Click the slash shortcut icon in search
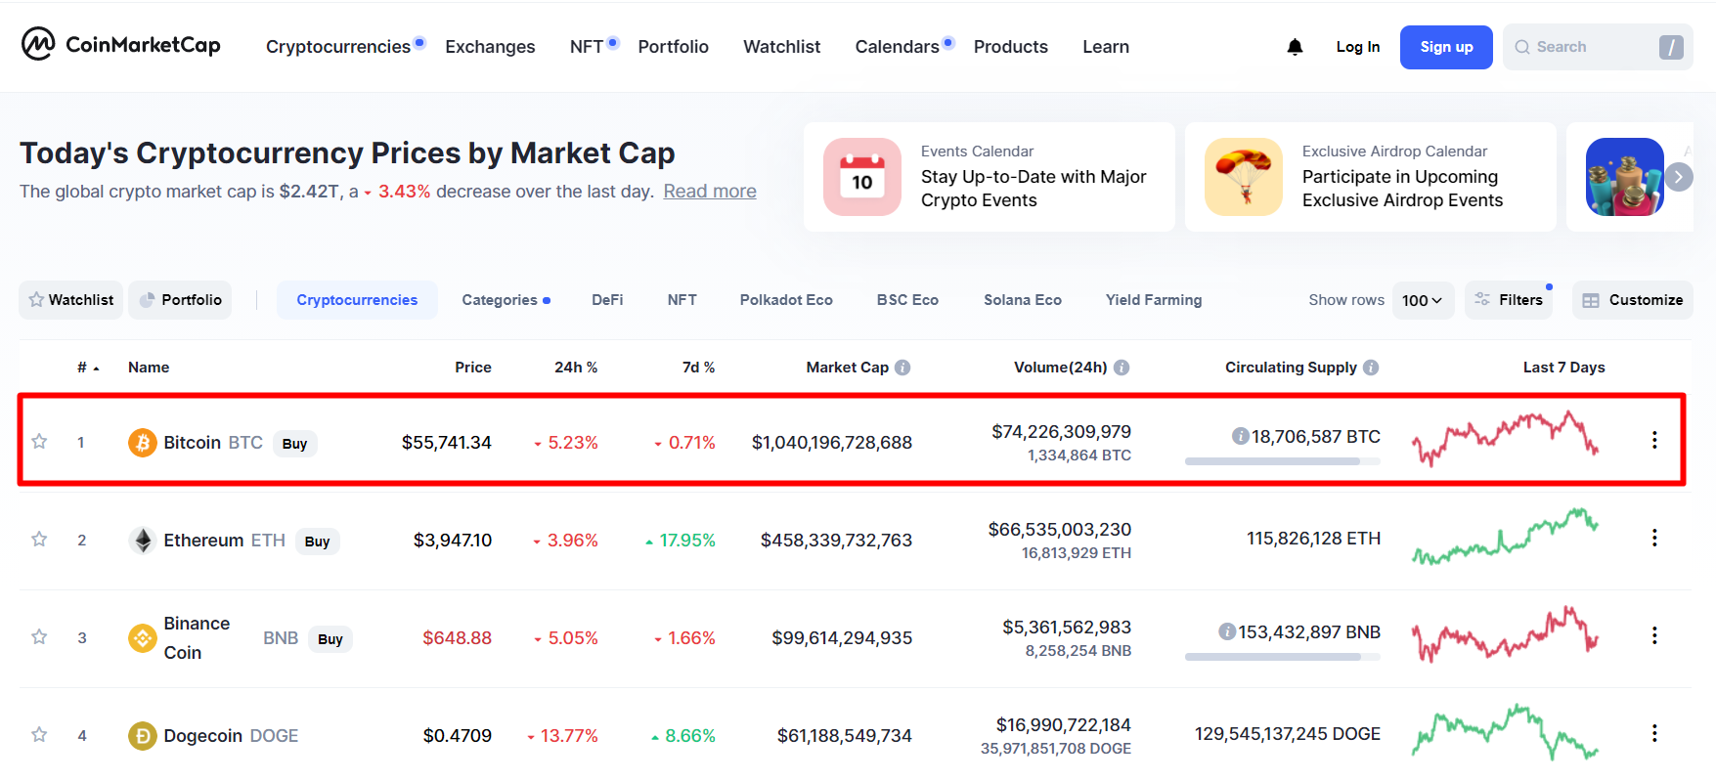The width and height of the screenshot is (1716, 781). 1671,47
